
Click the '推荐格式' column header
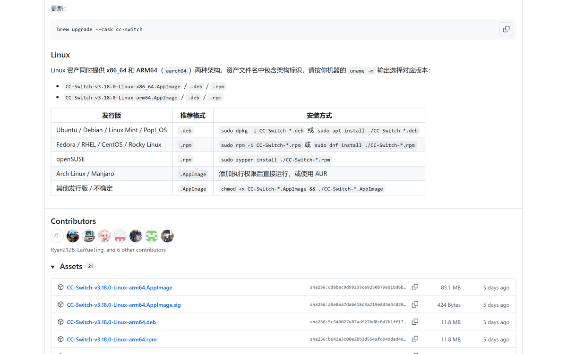193,116
